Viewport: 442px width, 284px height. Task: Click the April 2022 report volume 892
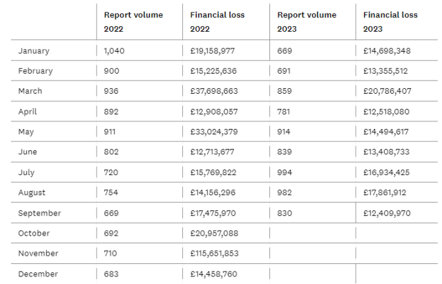[x=111, y=112]
